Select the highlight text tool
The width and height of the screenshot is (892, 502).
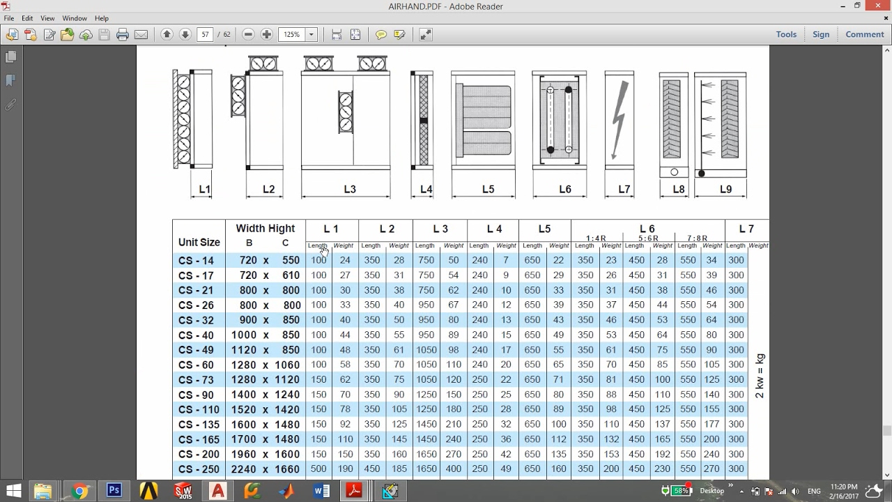[399, 34]
